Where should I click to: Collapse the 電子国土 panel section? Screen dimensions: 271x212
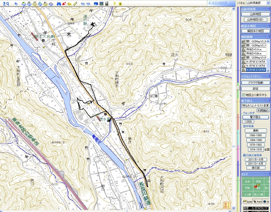[268, 101]
